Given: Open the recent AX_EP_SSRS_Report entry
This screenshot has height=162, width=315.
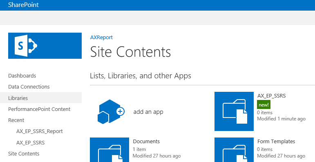Looking at the screenshot, I should click(40, 131).
